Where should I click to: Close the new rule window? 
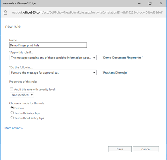161,3
